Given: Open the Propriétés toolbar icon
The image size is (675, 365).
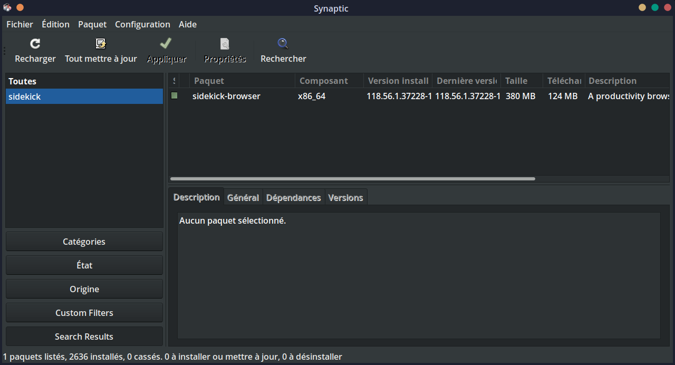Looking at the screenshot, I should [x=225, y=44].
